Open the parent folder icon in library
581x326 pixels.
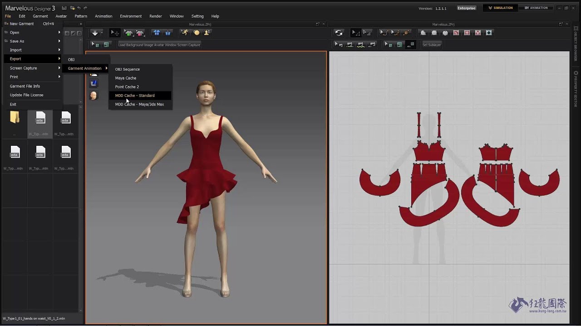15,118
